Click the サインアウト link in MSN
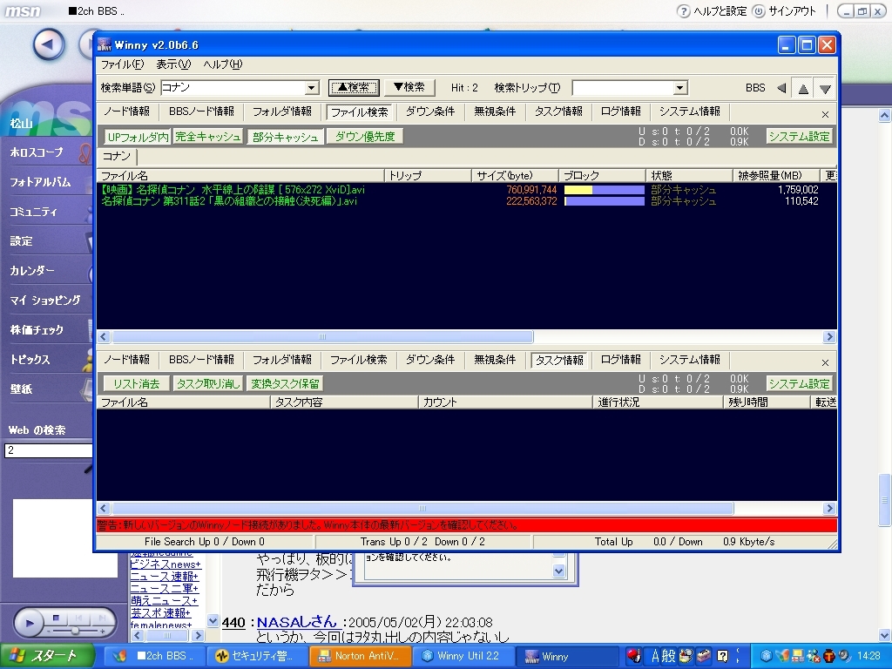 792,11
